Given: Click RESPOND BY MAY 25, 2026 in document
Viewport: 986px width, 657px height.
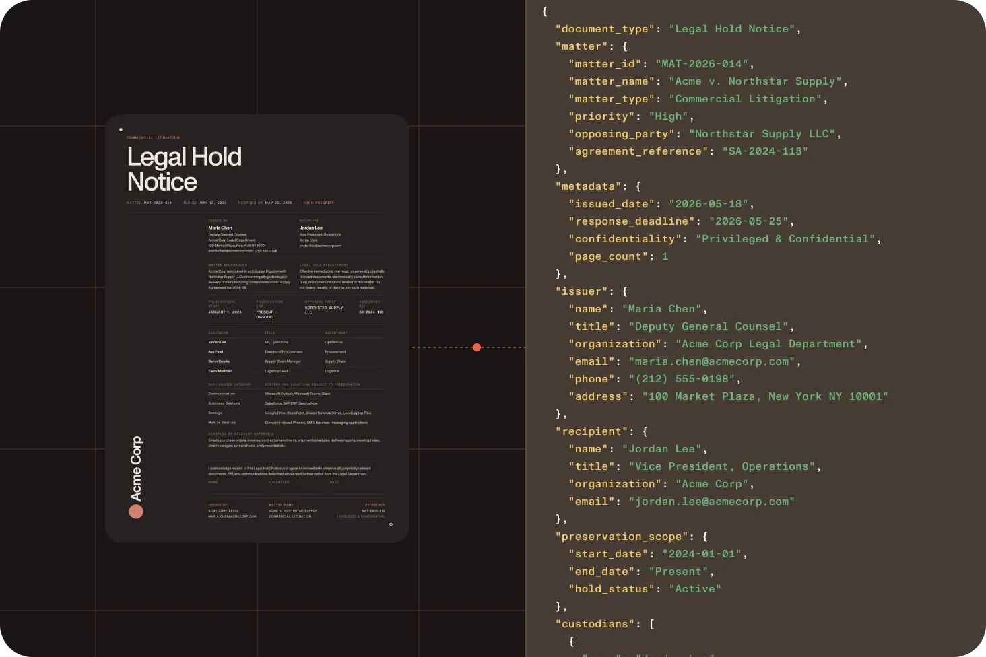Looking at the screenshot, I should (265, 203).
